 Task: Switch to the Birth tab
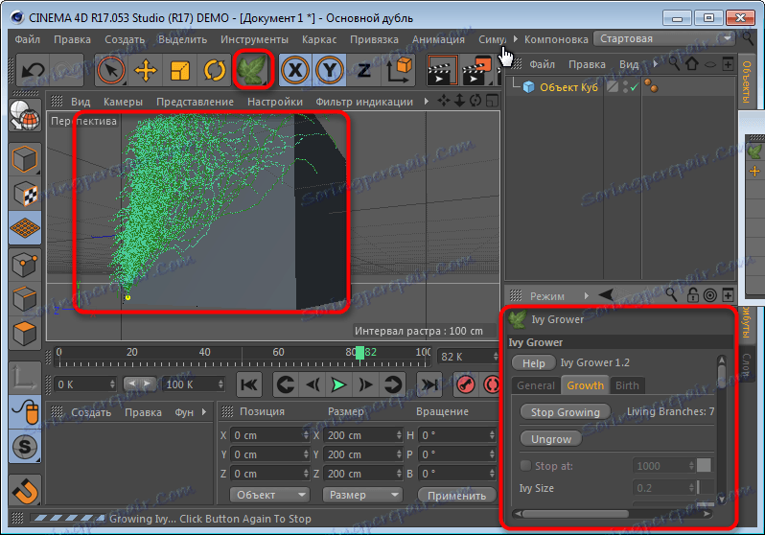pos(627,385)
